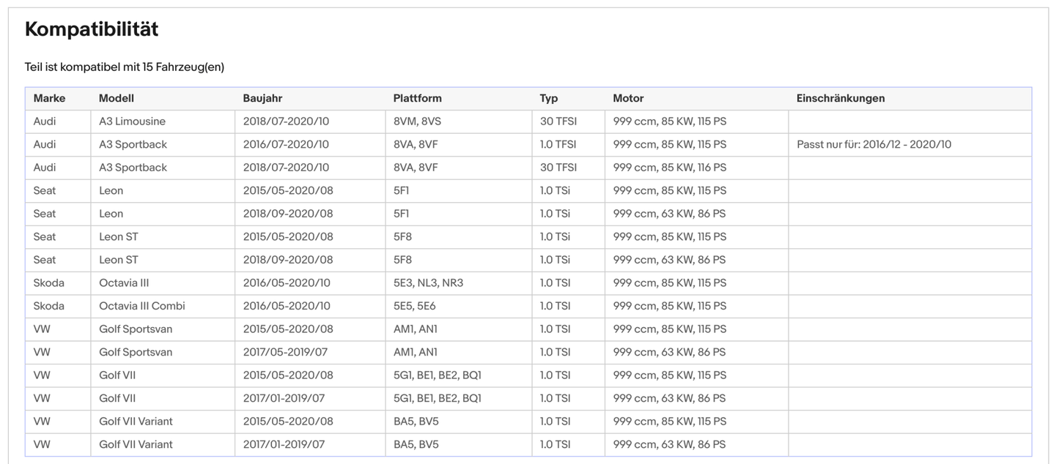This screenshot has height=464, width=1059.
Task: Select the 1.0 TFSI type cell
Action: point(558,144)
